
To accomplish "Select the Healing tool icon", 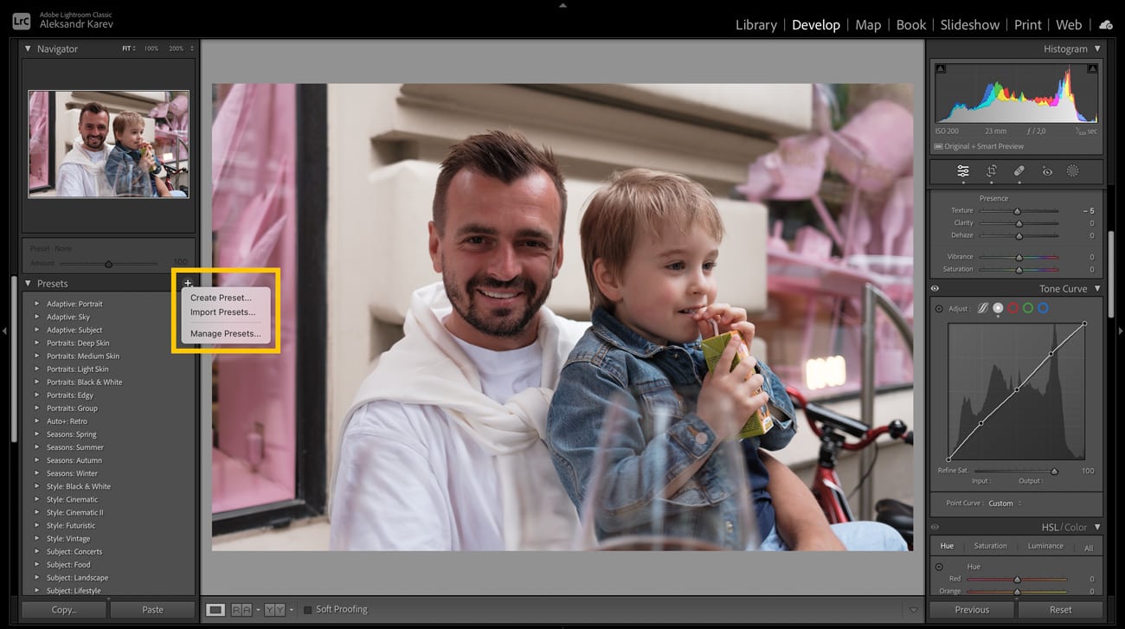I will 1019,171.
